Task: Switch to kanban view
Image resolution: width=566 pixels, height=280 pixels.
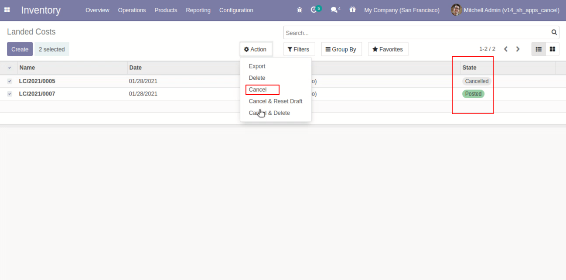Action: (552, 49)
